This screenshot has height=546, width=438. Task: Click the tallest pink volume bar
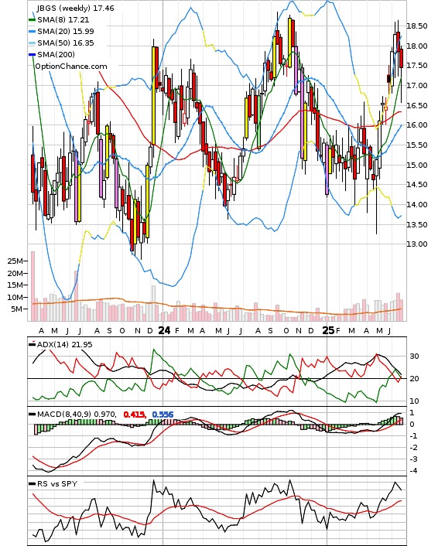click(x=33, y=286)
